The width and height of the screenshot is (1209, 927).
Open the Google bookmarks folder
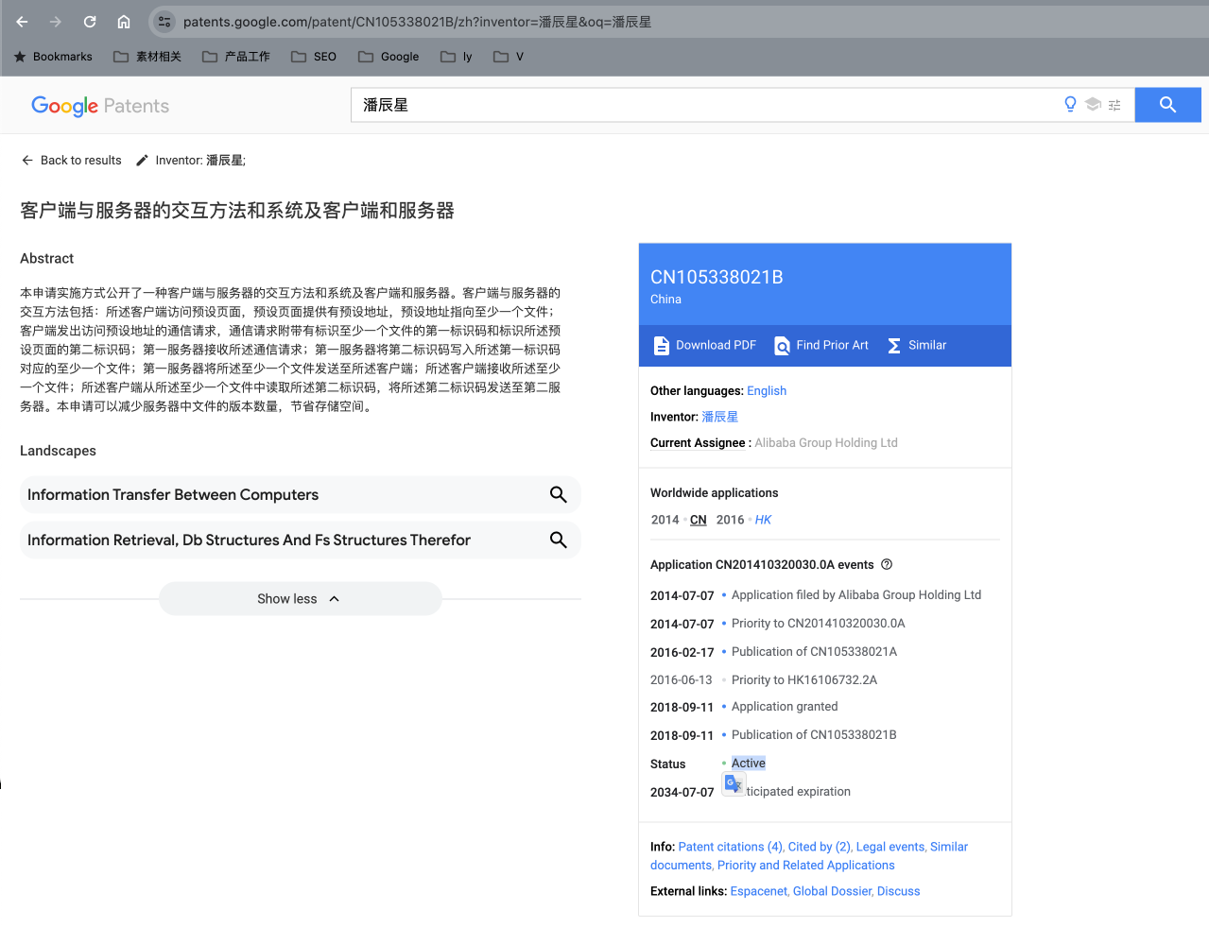click(x=389, y=57)
